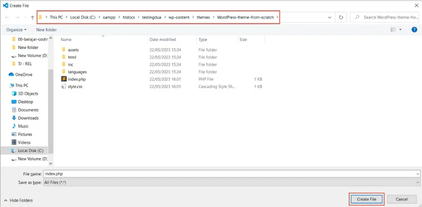Viewport: 422px width, 207px height.
Task: Click the breadcrumb folder icon in address bar
Action: coord(40,17)
